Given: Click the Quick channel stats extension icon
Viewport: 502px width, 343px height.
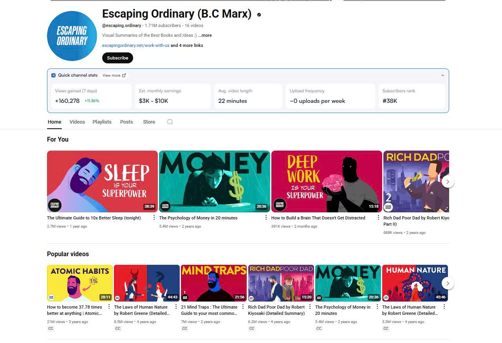Looking at the screenshot, I should [x=54, y=75].
